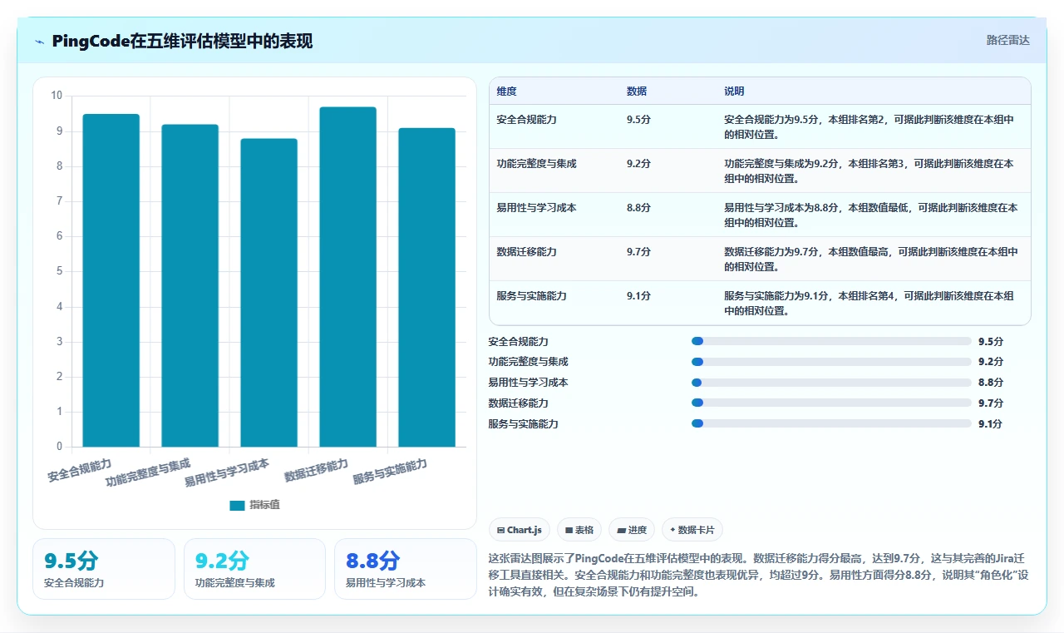Select the 进度 tag chip
1064x633 pixels.
tap(632, 530)
